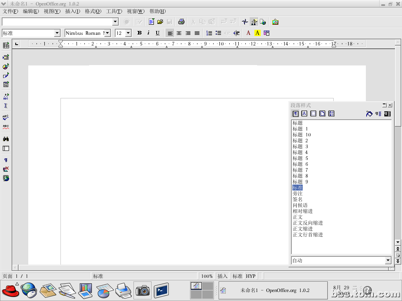Screen dimensions: 402x301
Task: Launch the terminal from the taskbar
Action: (161, 290)
